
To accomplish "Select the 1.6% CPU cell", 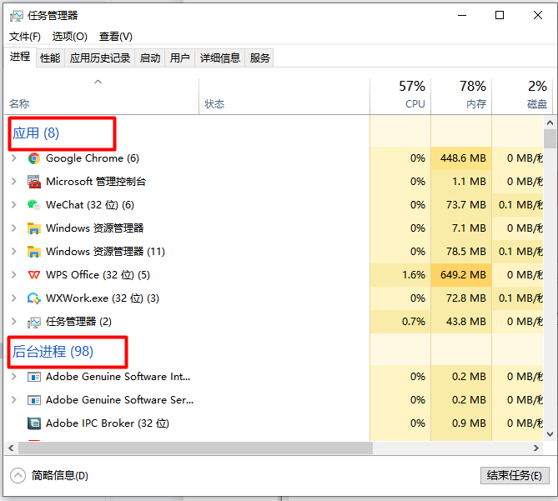I will point(400,275).
